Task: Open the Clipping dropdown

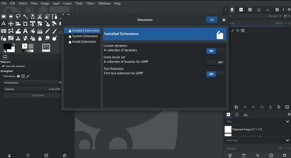Action: pyautogui.click(x=32, y=89)
